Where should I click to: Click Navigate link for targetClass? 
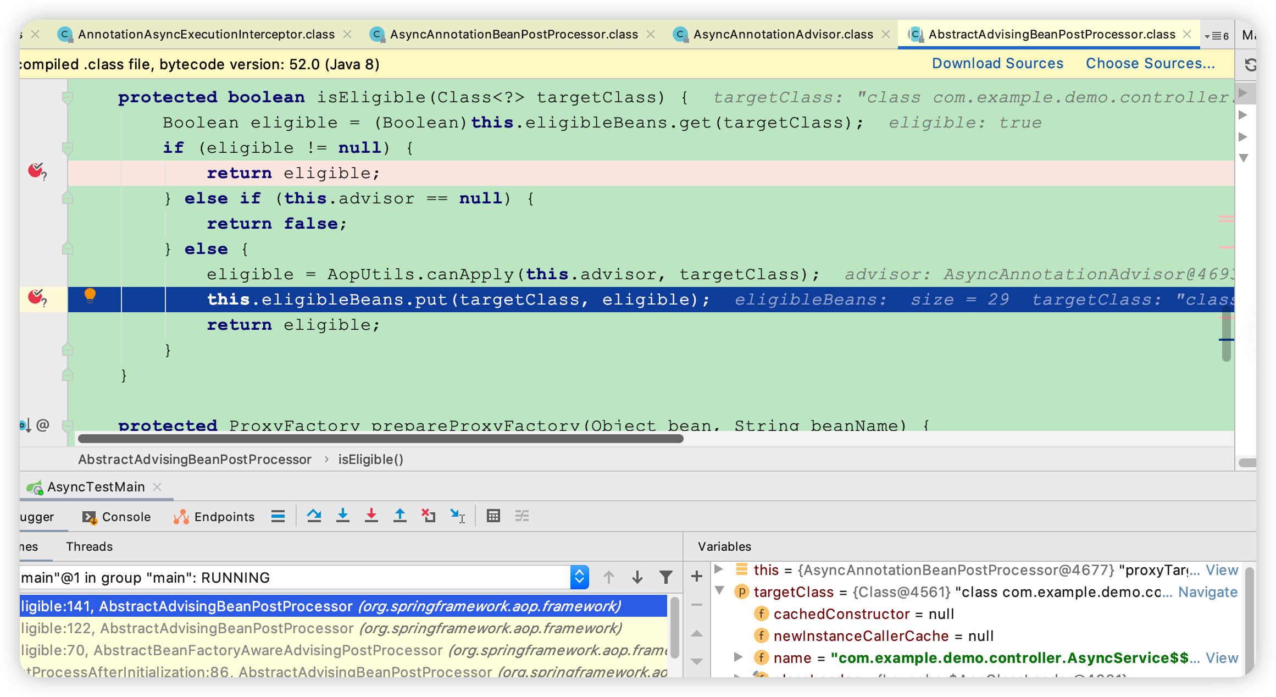pos(1208,592)
